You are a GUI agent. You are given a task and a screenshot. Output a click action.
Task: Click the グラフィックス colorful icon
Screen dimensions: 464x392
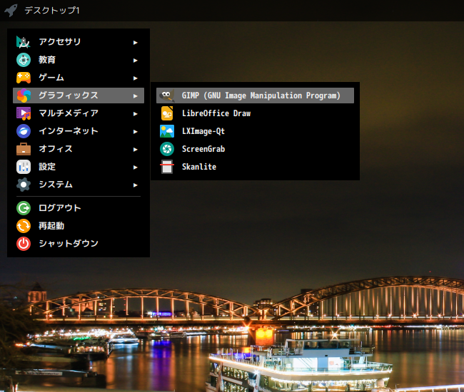pyautogui.click(x=24, y=96)
